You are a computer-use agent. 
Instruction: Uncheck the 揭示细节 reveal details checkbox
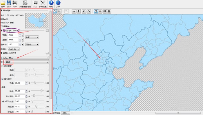2,79
